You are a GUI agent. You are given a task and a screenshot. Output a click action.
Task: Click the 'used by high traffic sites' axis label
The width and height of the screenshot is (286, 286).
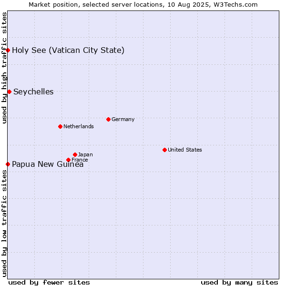coord(4,68)
